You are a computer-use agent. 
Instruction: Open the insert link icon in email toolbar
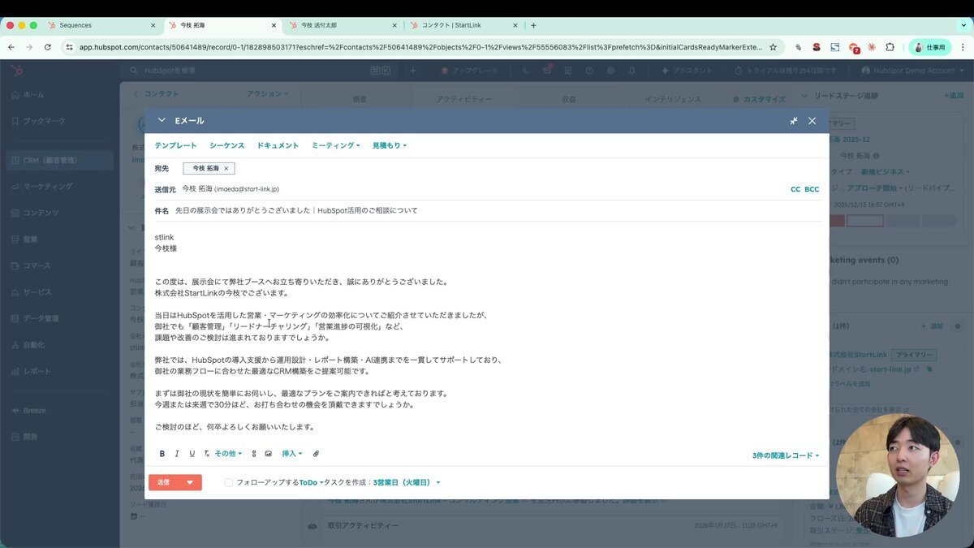coord(254,454)
